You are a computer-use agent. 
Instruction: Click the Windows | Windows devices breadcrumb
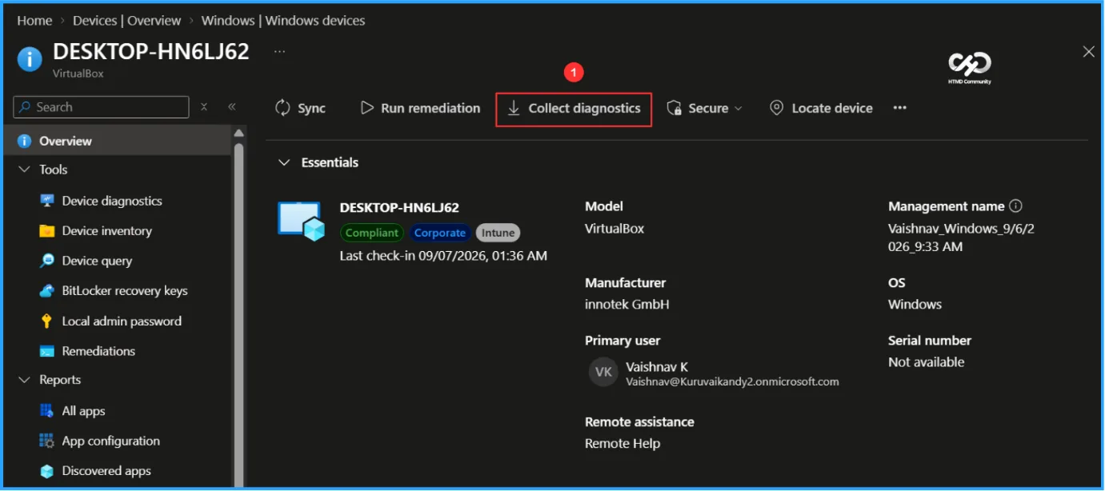tap(283, 20)
